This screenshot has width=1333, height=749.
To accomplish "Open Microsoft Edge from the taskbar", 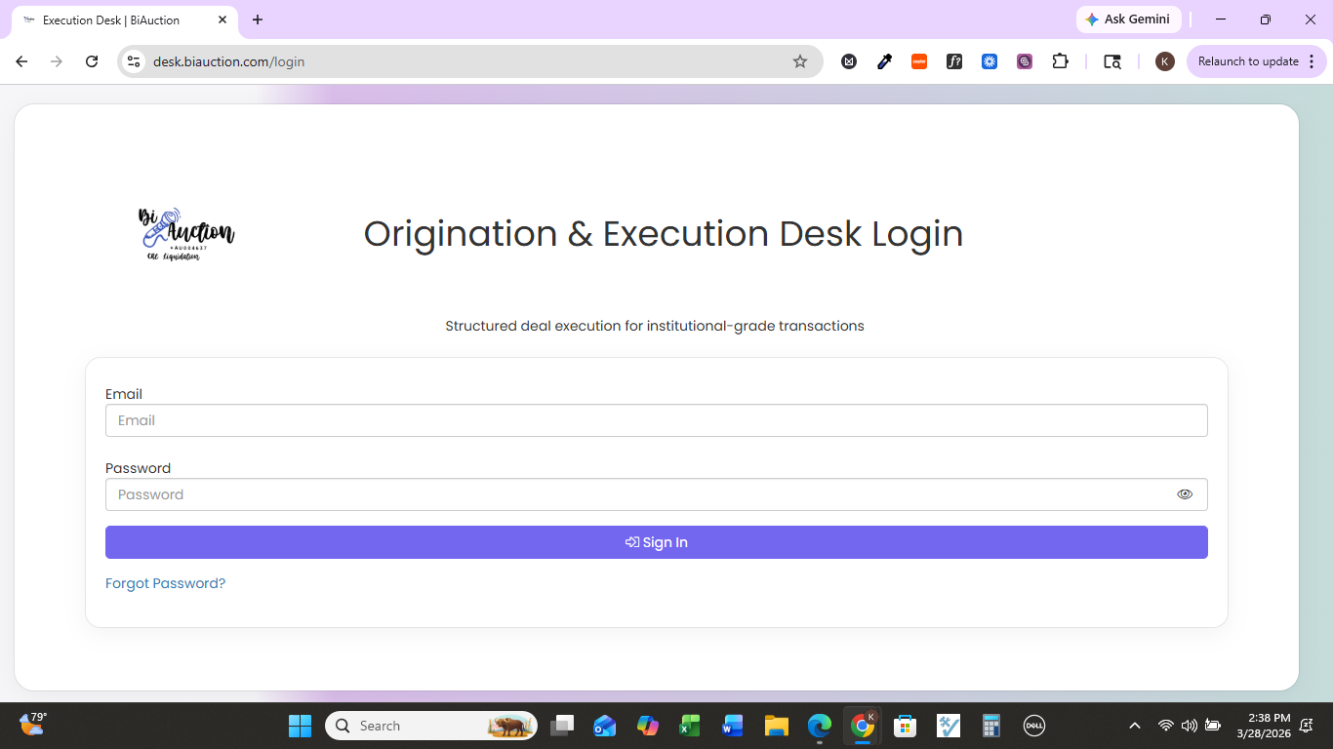I will (x=819, y=726).
